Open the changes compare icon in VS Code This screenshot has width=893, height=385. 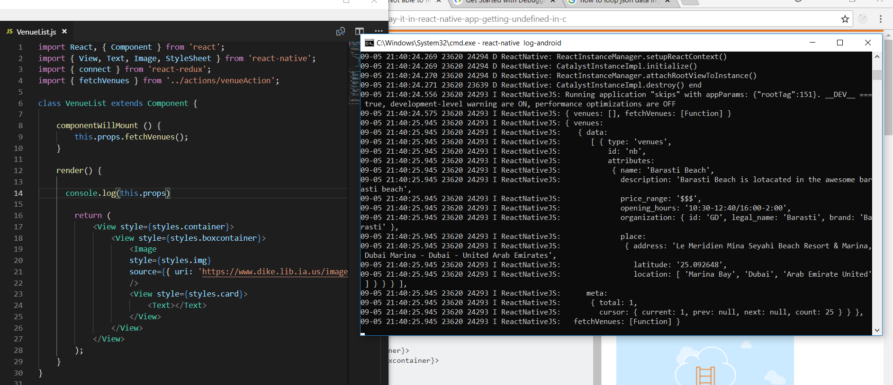click(x=340, y=31)
